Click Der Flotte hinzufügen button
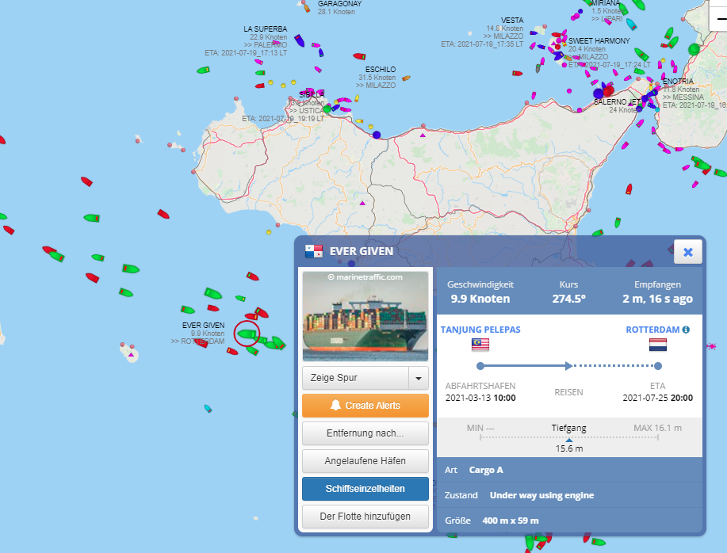Screen dimensions: 727x553 365,517
